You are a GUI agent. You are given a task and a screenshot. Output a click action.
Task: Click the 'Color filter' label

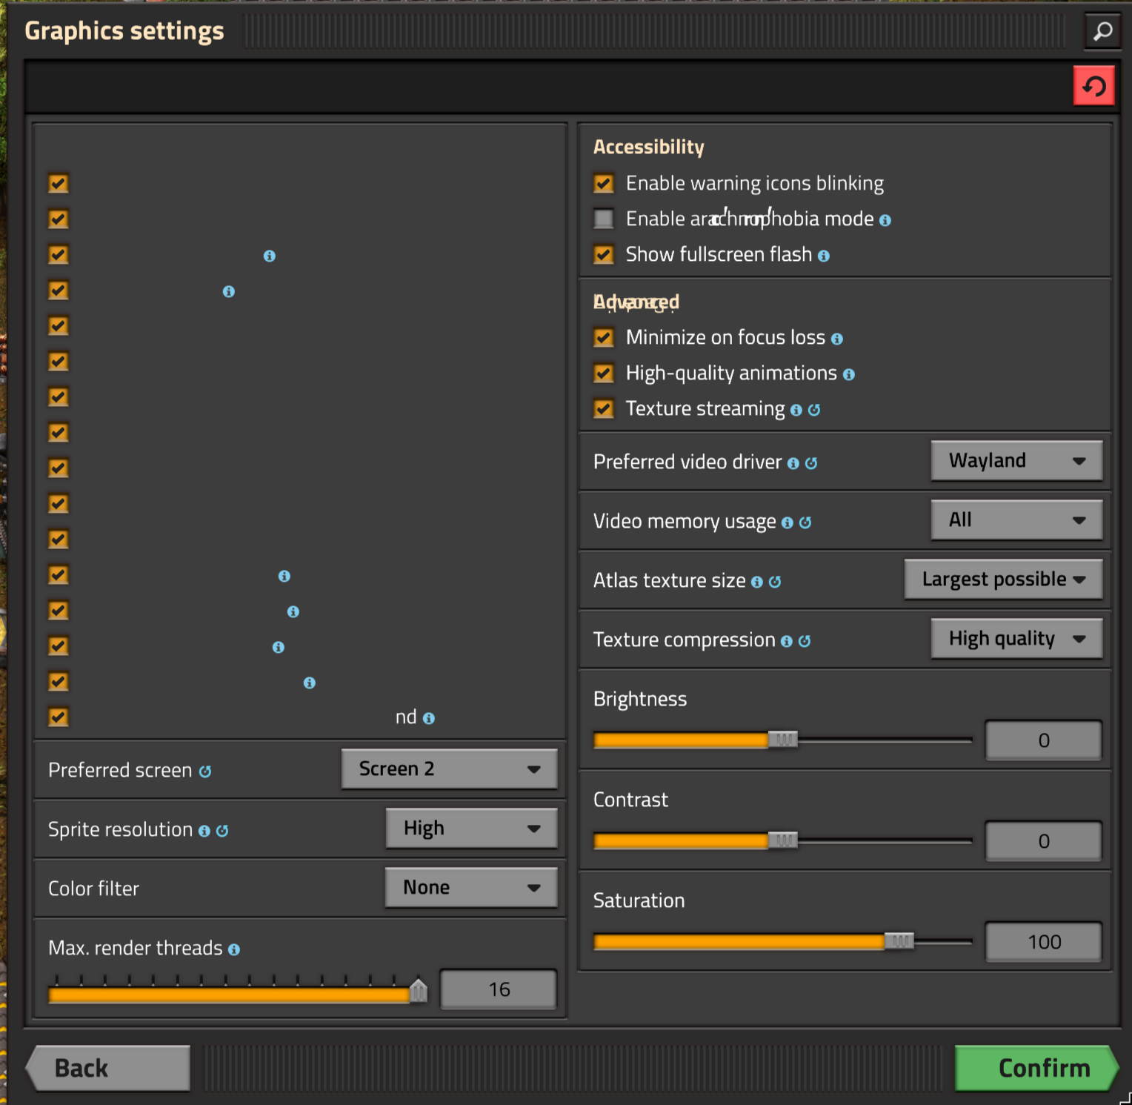click(x=93, y=889)
